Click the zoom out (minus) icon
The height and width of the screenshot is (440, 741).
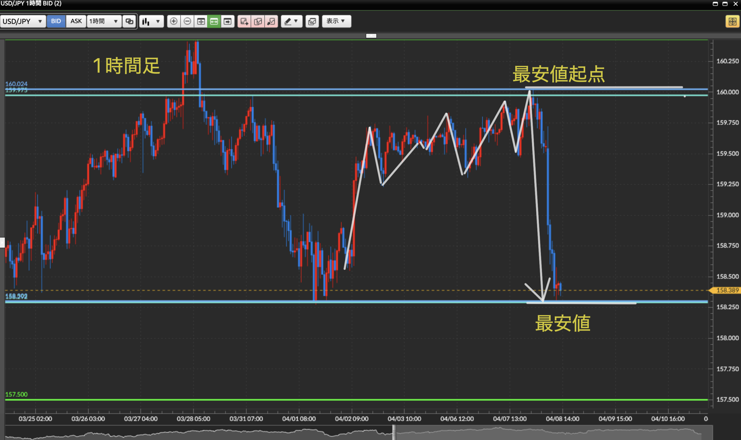pyautogui.click(x=187, y=21)
